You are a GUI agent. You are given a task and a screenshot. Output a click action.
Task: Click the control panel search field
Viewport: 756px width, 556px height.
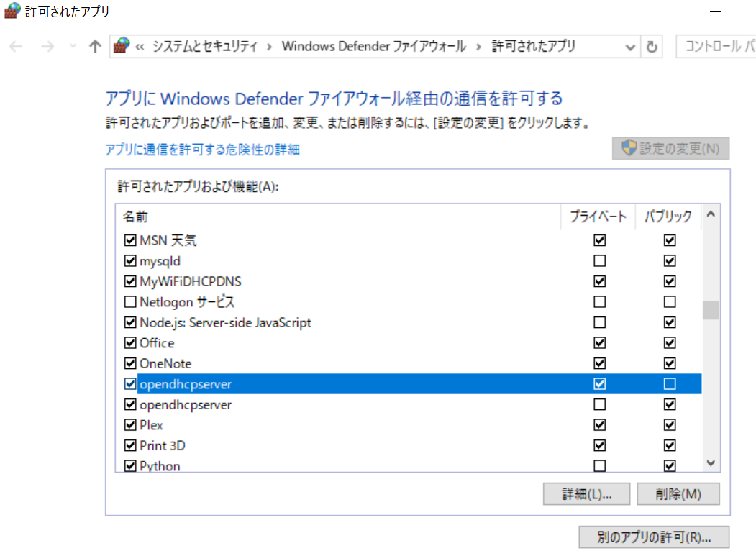(716, 46)
